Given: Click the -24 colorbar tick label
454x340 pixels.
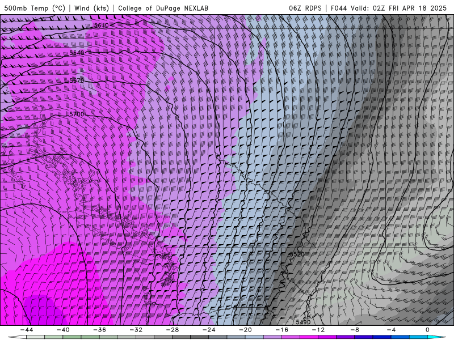Looking at the screenshot, I should pos(209,330).
